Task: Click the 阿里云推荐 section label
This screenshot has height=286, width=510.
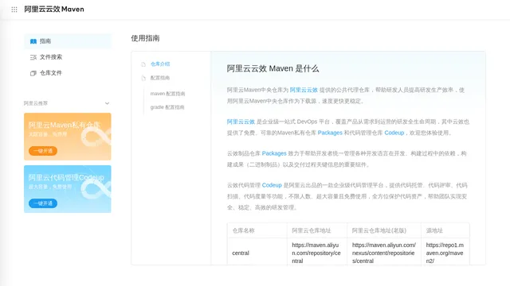Action: click(36, 103)
